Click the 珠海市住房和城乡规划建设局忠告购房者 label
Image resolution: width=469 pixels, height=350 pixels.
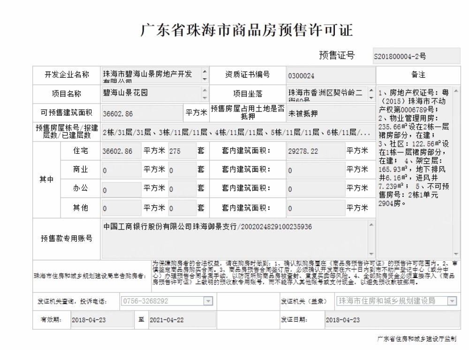(x=91, y=276)
